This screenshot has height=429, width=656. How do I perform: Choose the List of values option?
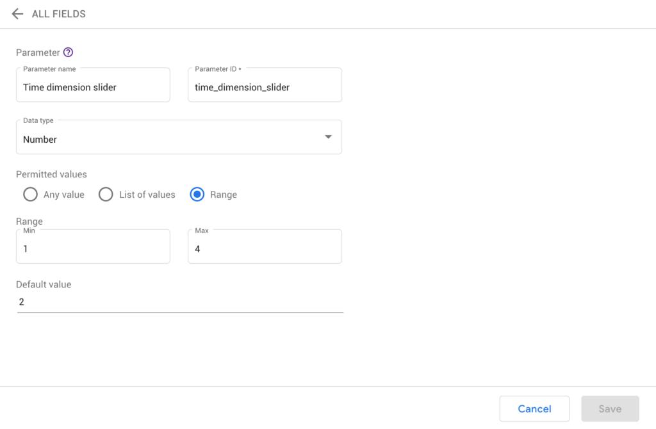[106, 194]
